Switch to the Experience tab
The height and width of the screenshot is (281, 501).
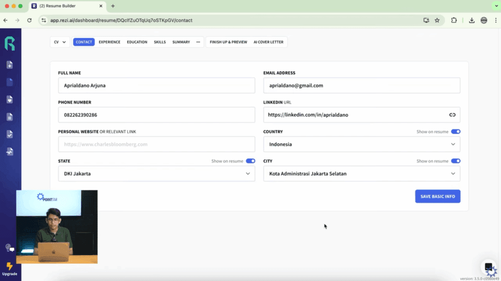(109, 42)
